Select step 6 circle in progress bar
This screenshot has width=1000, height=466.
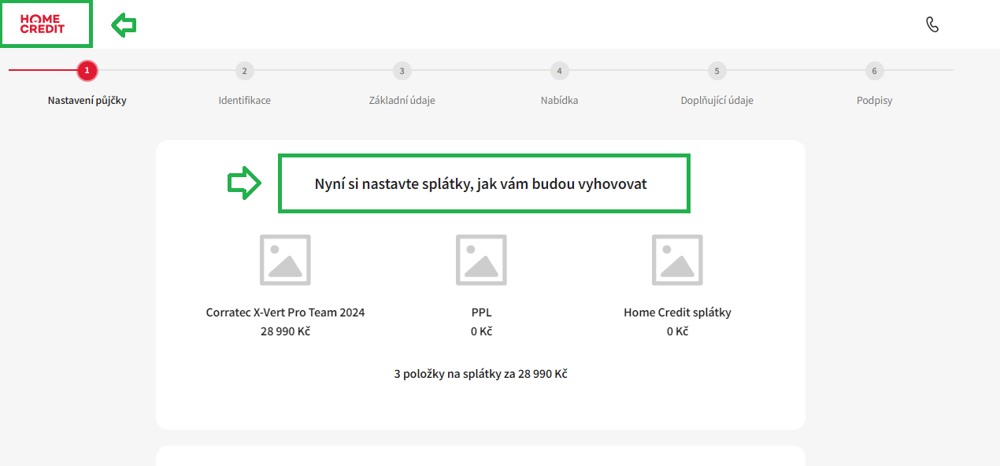[x=874, y=71]
